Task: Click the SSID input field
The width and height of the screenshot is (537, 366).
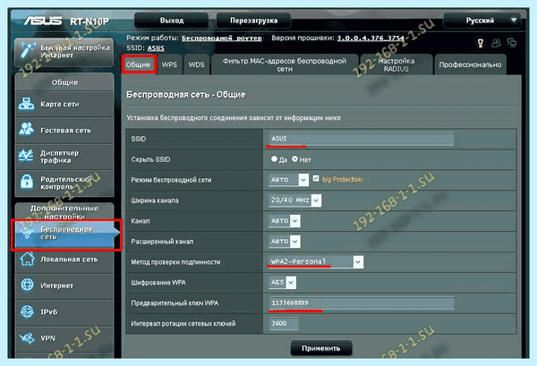Action: tap(362, 139)
